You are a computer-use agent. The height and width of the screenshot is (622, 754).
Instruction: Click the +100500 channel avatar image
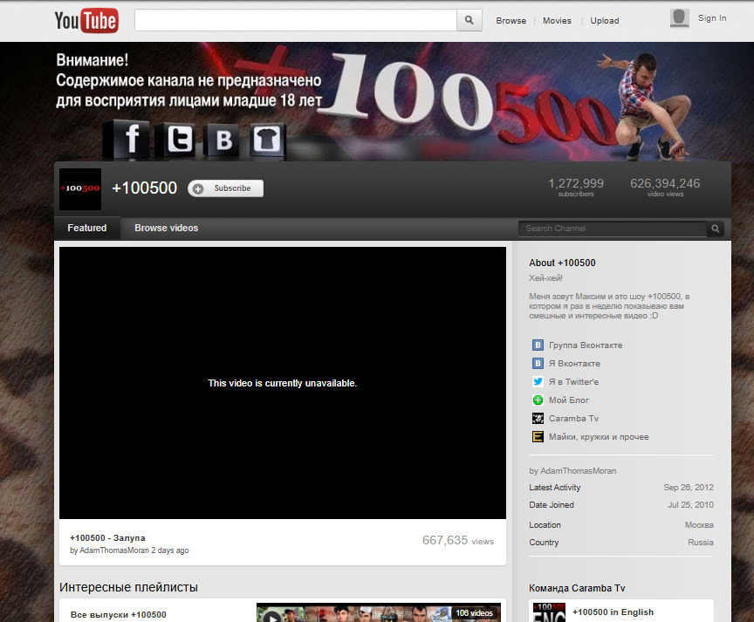click(80, 189)
